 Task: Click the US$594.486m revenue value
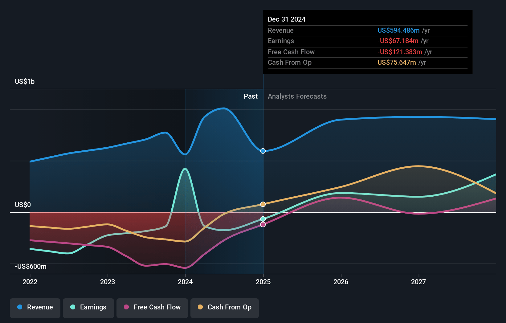[398, 30]
